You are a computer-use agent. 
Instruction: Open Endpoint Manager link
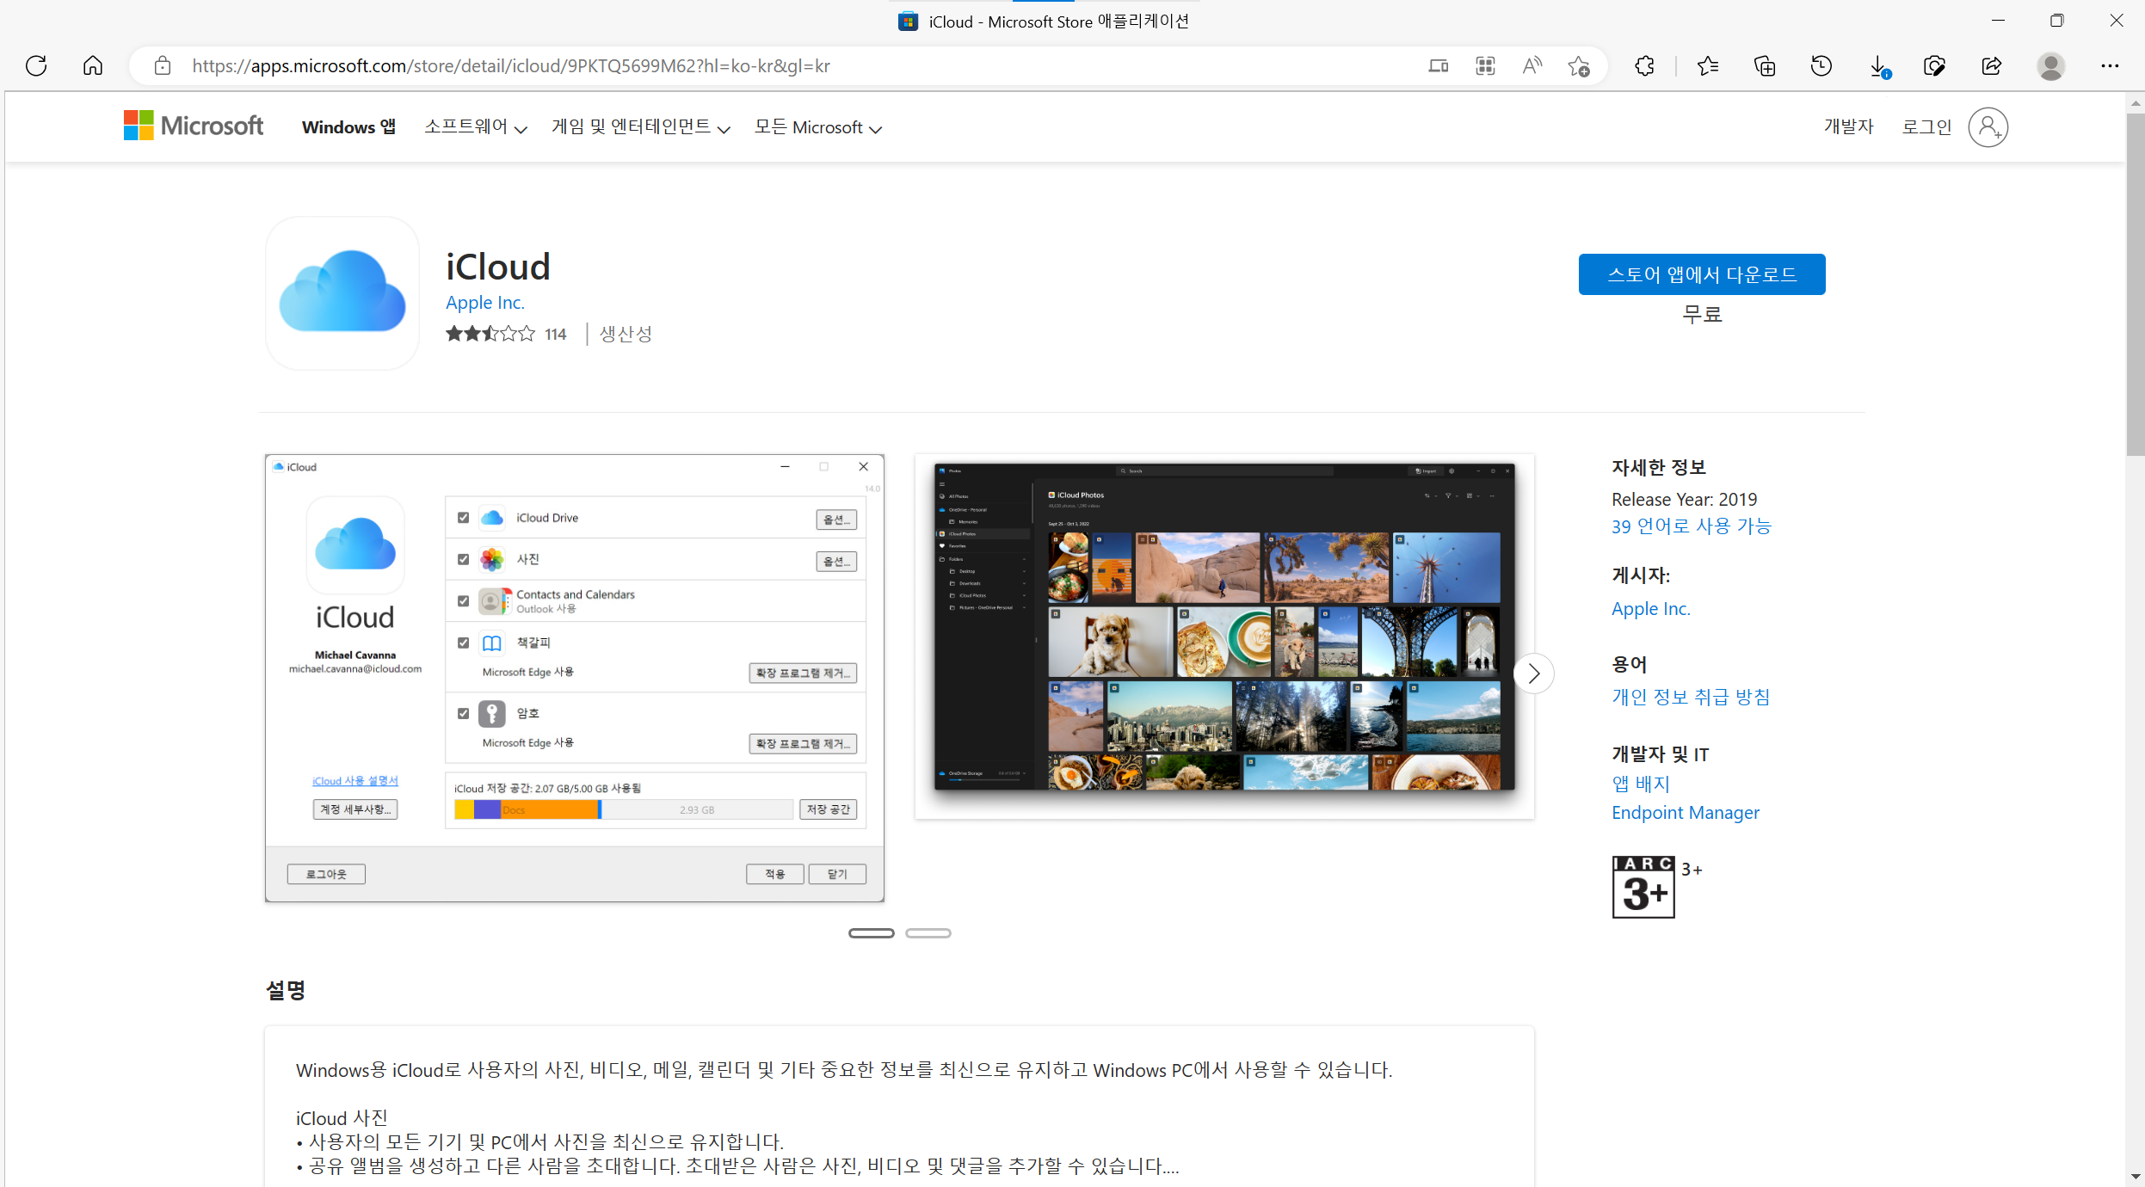click(1685, 813)
